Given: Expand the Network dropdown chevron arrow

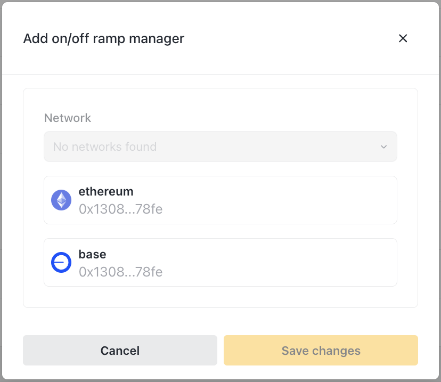Looking at the screenshot, I should click(383, 147).
